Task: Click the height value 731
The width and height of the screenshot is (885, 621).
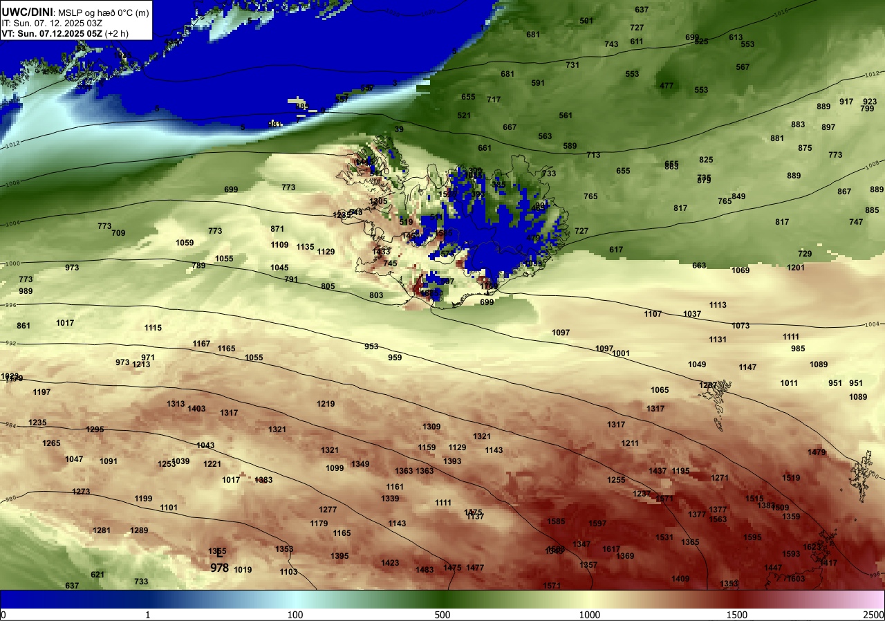Action: click(x=572, y=65)
